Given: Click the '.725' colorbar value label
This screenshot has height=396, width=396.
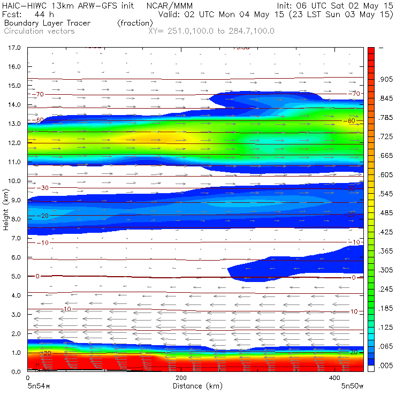Looking at the screenshot, I should pyautogui.click(x=385, y=136).
